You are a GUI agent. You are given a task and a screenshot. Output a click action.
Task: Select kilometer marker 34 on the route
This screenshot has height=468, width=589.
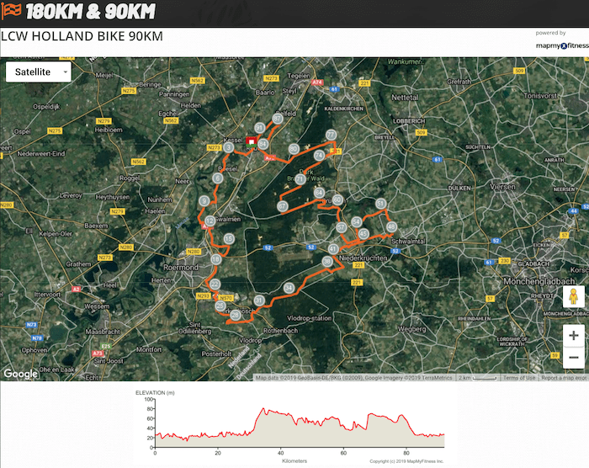tap(289, 288)
